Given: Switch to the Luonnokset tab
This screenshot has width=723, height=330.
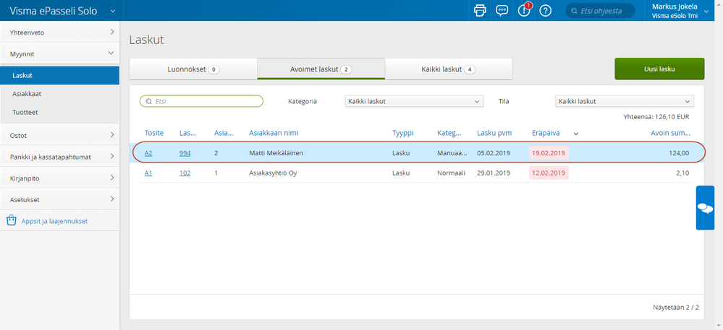Looking at the screenshot, I should coord(193,69).
